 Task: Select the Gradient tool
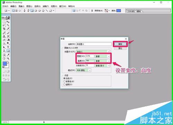coord(8,40)
